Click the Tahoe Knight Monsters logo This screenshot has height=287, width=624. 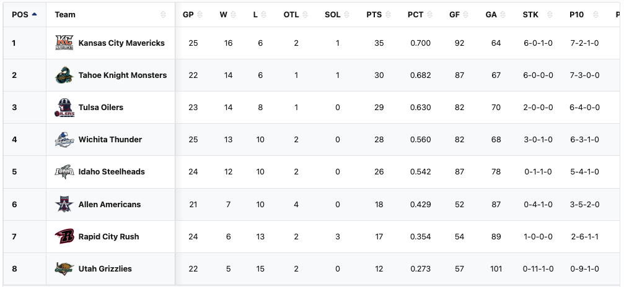point(64,75)
